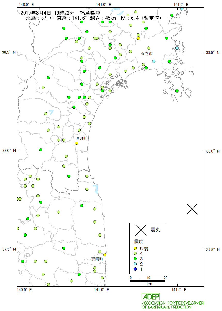222x311 pixels.
Task: Click the 双葉町 place label
Action: click(97, 259)
